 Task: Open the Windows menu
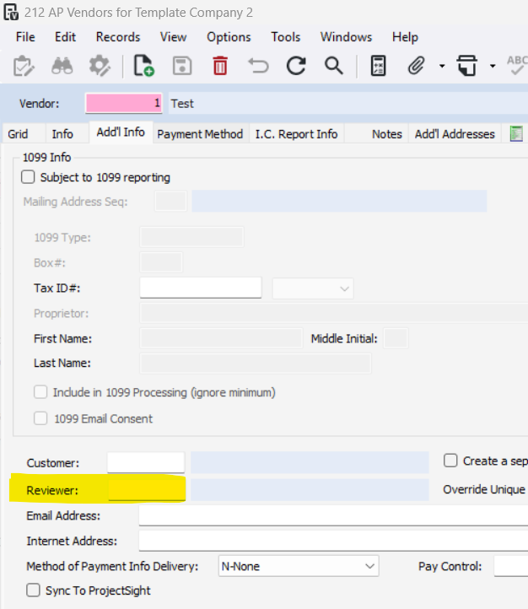click(346, 37)
